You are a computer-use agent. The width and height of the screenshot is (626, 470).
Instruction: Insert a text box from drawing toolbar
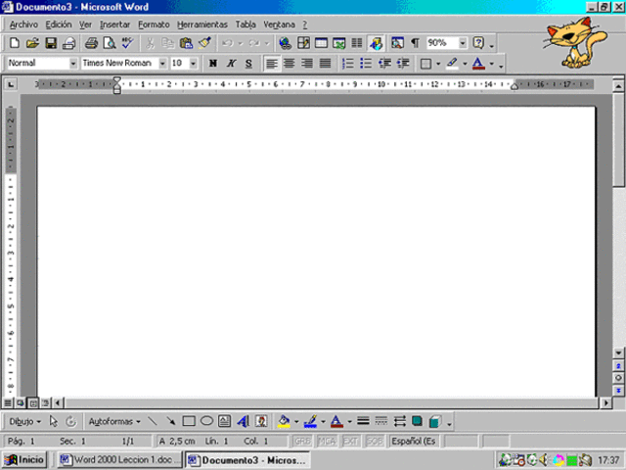pyautogui.click(x=224, y=421)
